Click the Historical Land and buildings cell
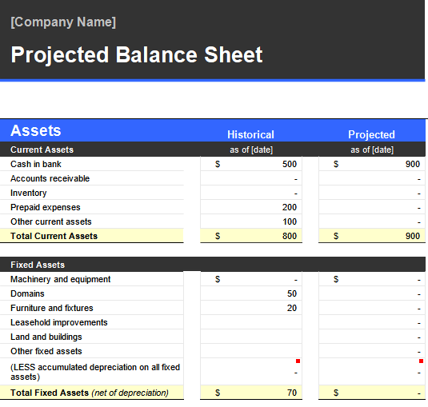Viewport: 428px width, 407px height. click(251, 337)
